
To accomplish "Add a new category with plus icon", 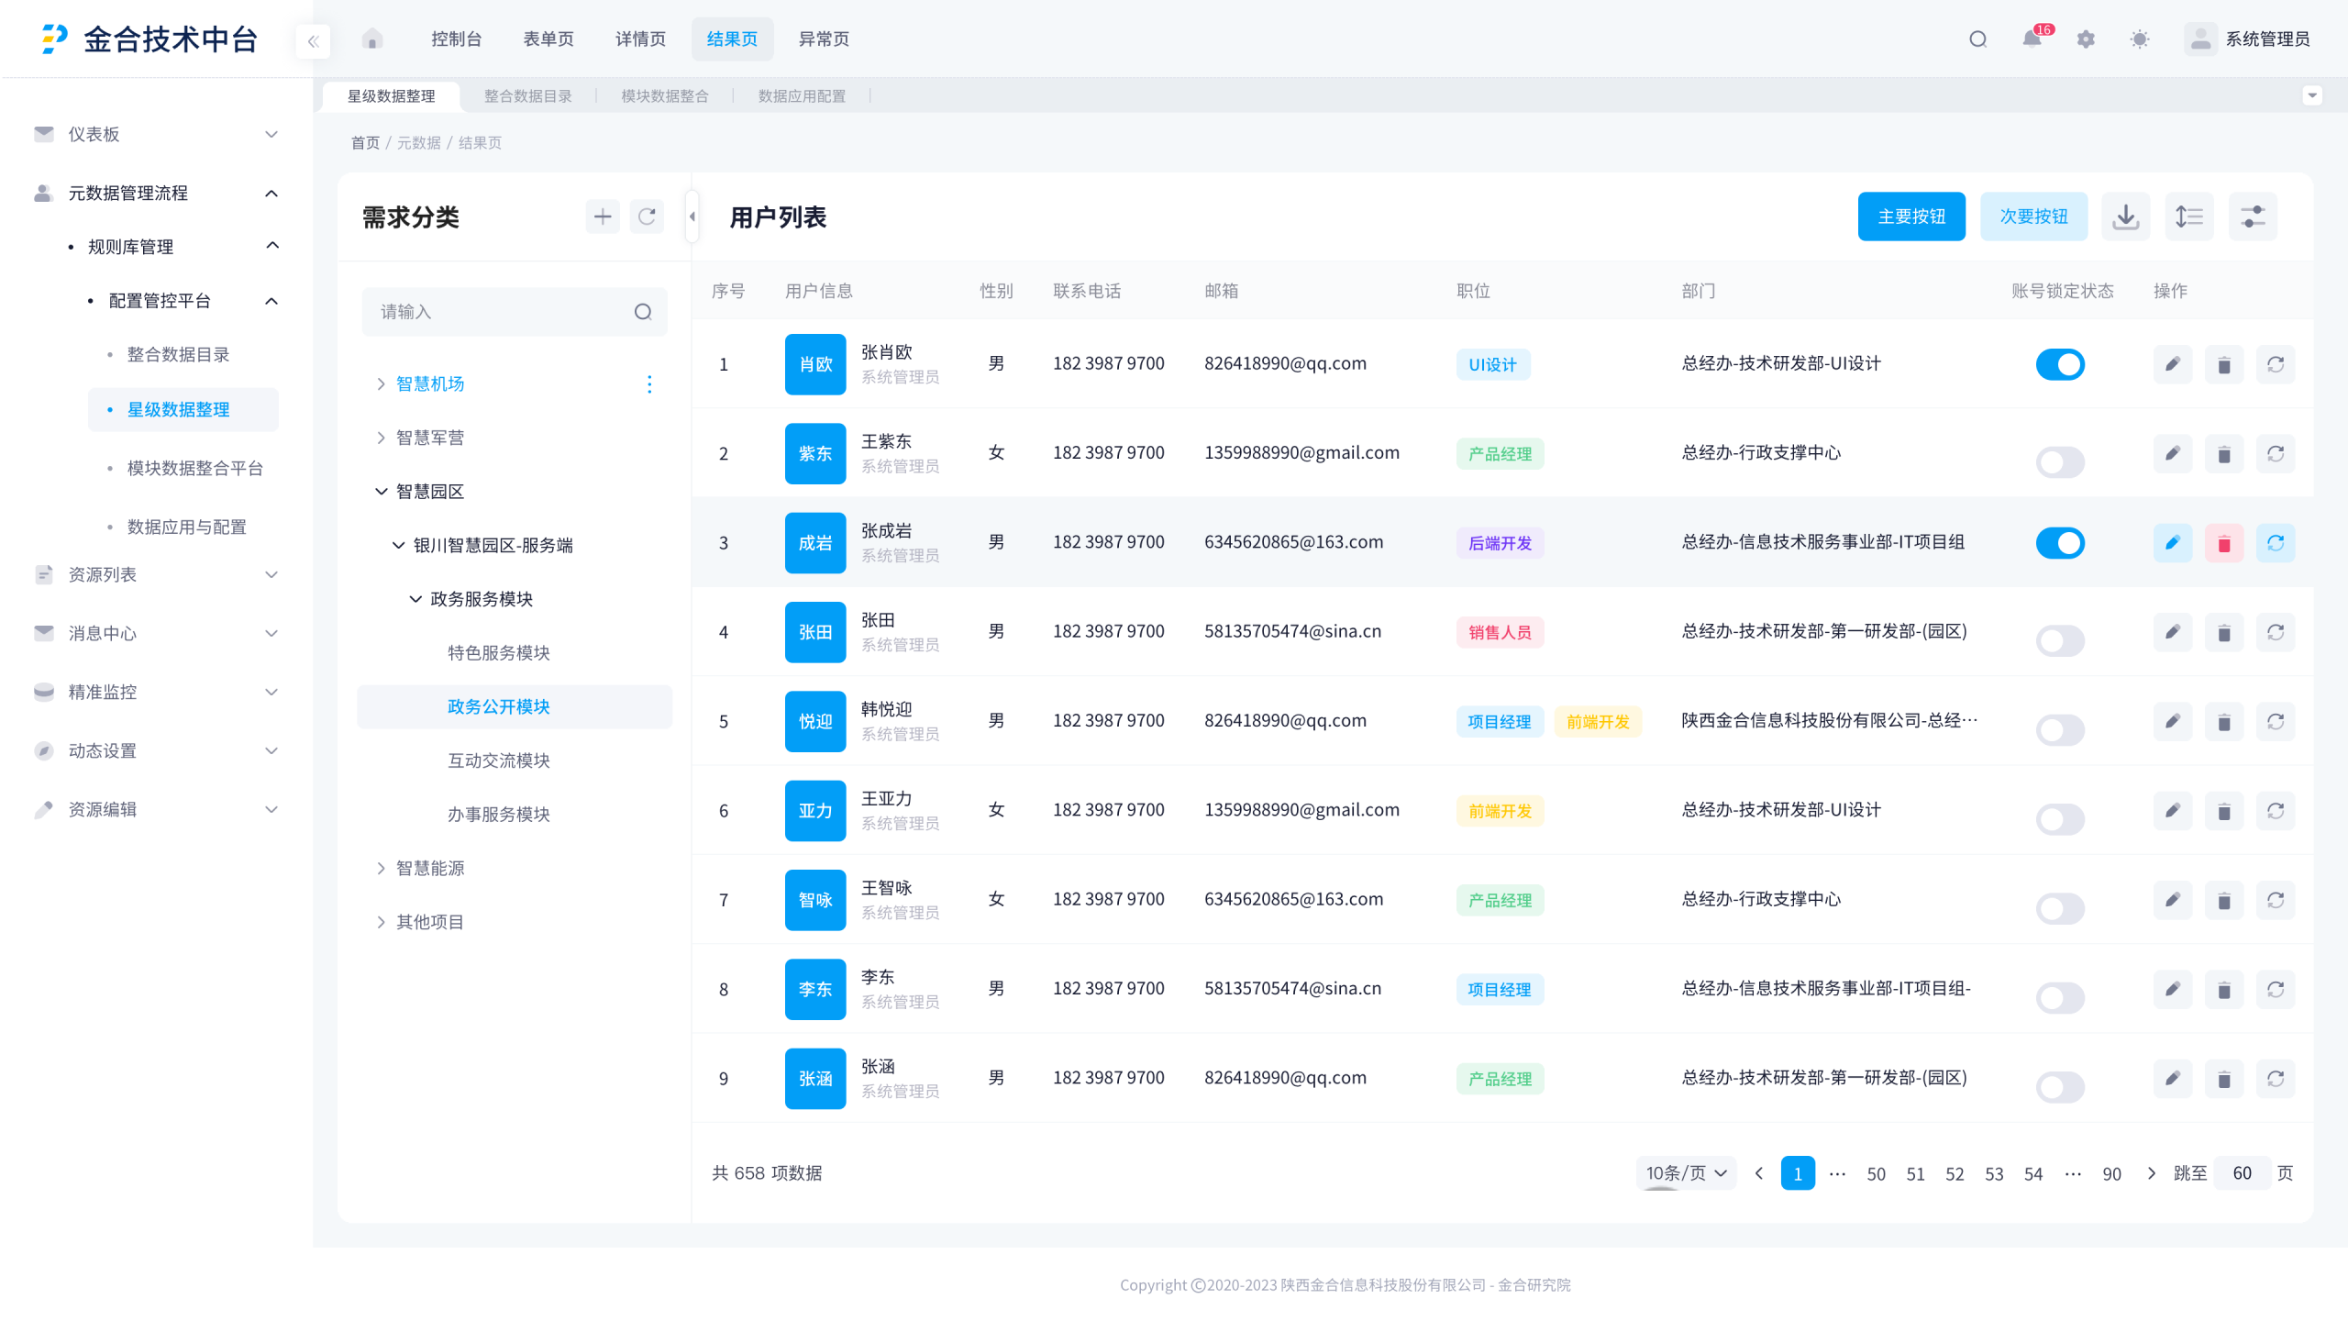I will pyautogui.click(x=602, y=216).
